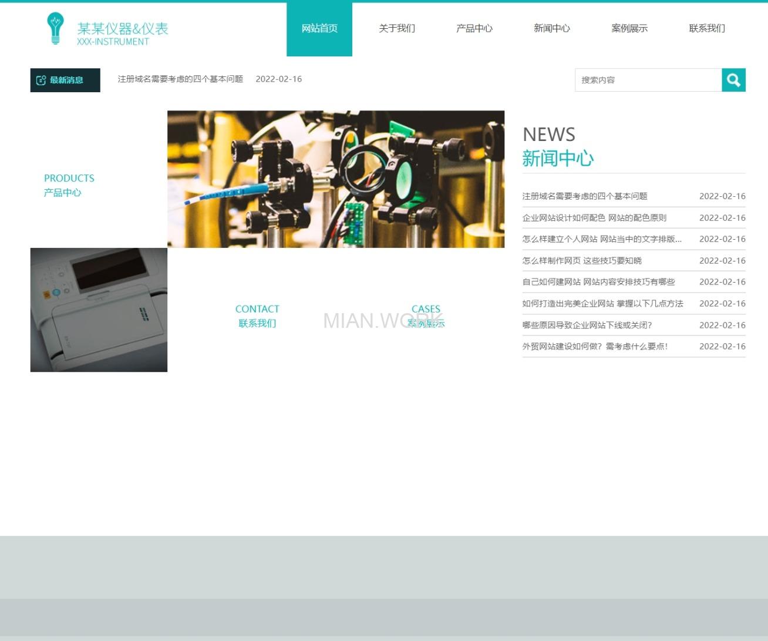The image size is (768, 641).
Task: Open the 产品中心 nav item
Action: pos(474,28)
